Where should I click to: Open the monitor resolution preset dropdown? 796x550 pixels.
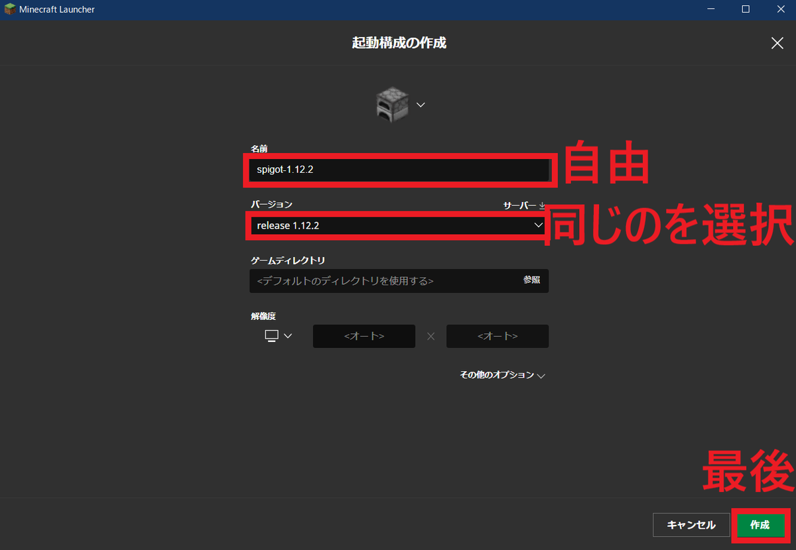tap(278, 336)
